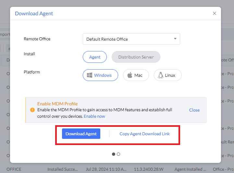This screenshot has width=234, height=173.
Task: Dismiss the MDM banner using Close
Action: tap(194, 110)
